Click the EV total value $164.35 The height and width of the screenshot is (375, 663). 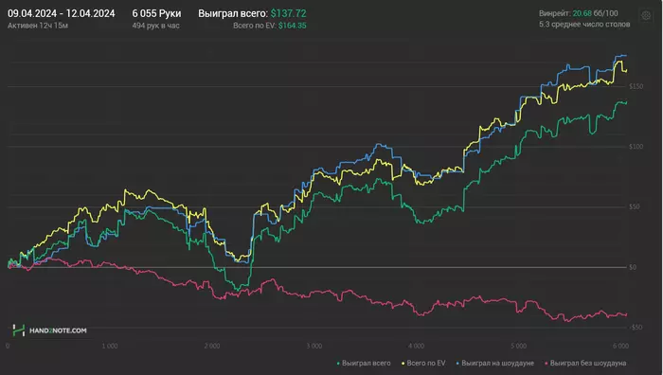pos(292,26)
